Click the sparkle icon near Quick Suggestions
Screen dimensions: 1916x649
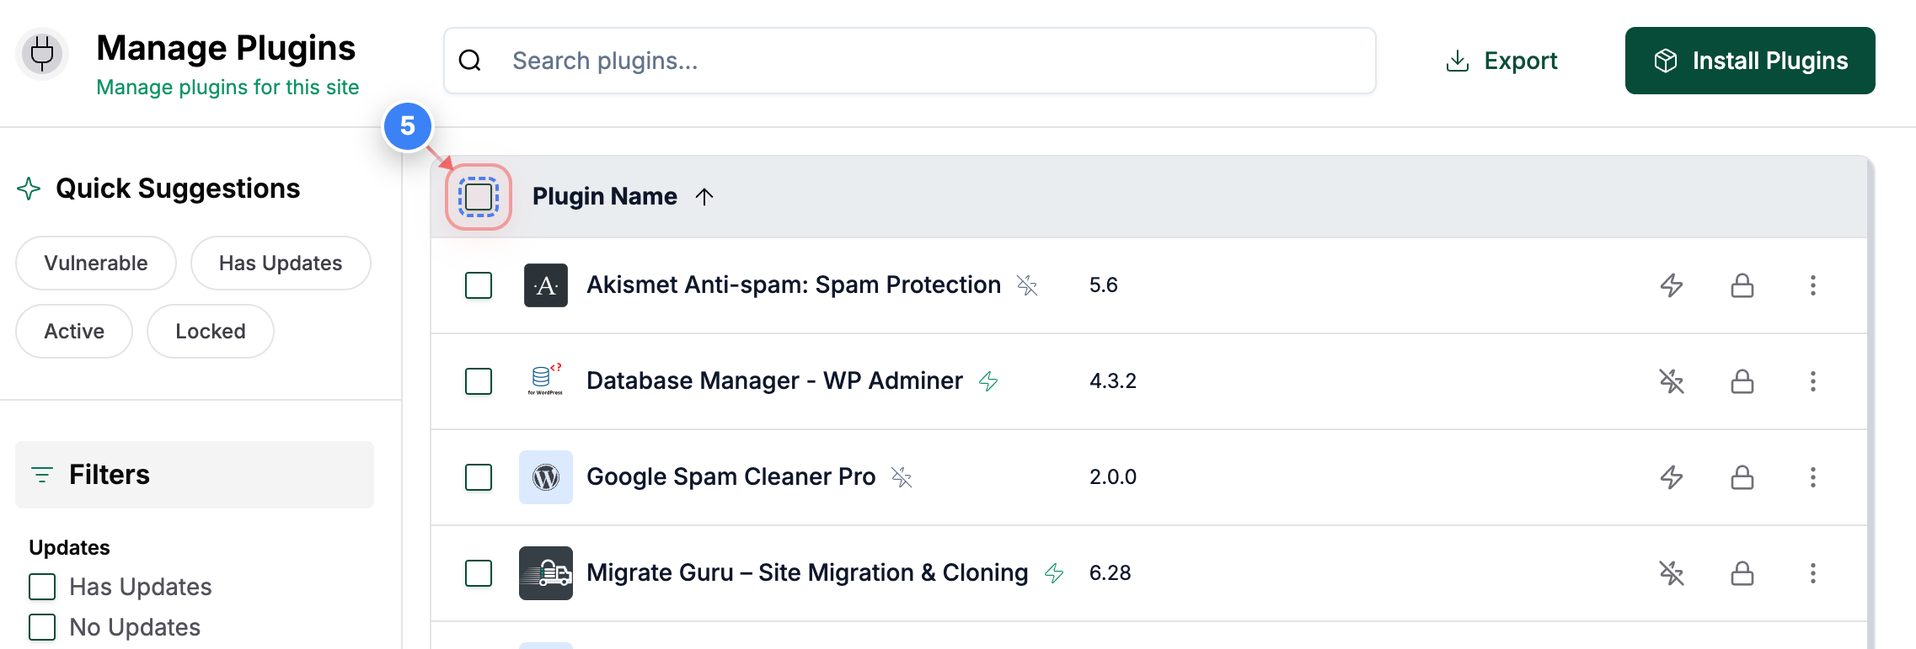click(29, 189)
